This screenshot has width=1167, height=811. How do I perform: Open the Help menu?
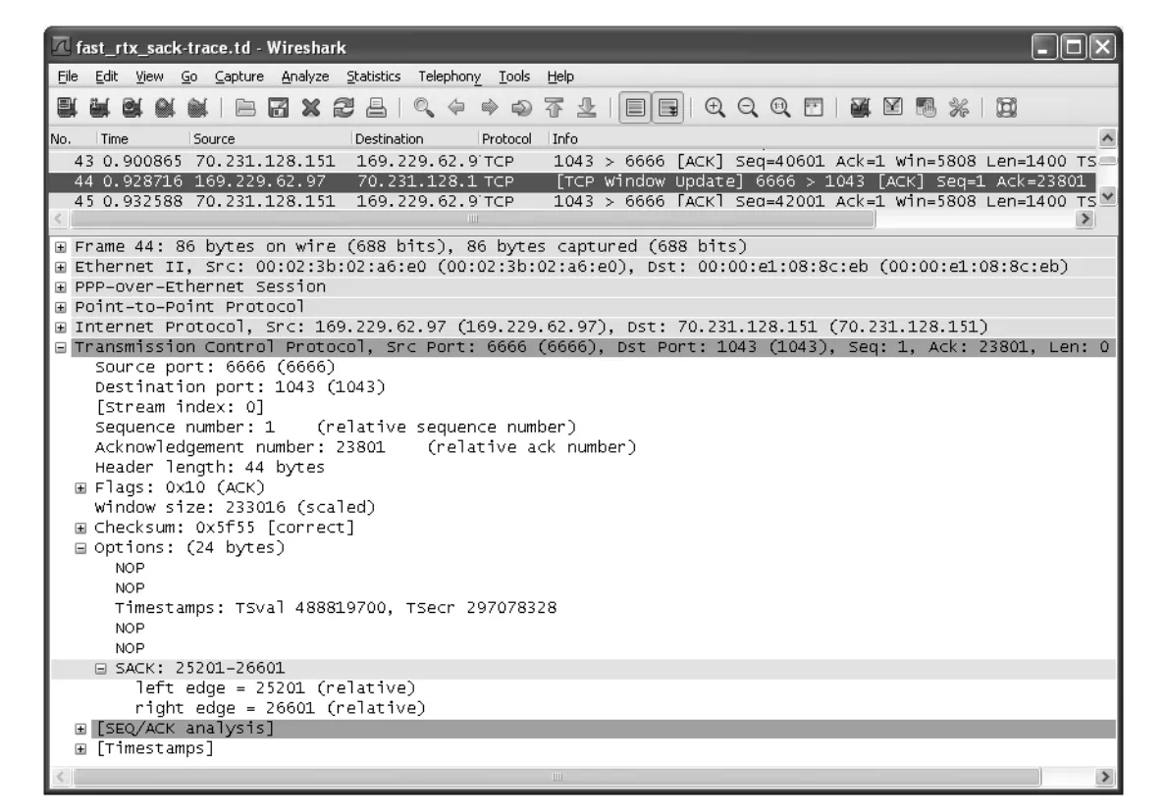click(x=560, y=76)
